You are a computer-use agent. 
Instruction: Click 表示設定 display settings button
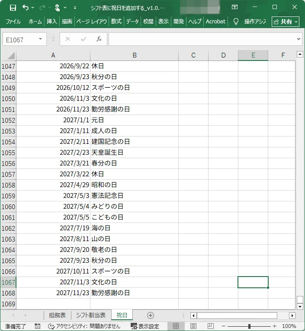[145, 326]
